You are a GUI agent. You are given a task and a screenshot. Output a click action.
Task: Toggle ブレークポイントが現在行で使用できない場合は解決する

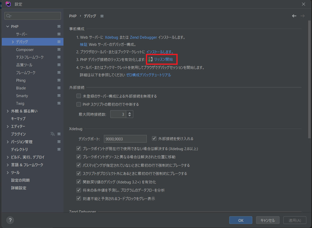pos(79,148)
